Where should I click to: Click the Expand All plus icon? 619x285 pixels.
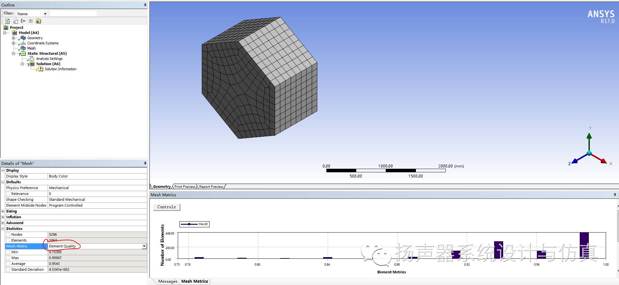click(x=30, y=21)
